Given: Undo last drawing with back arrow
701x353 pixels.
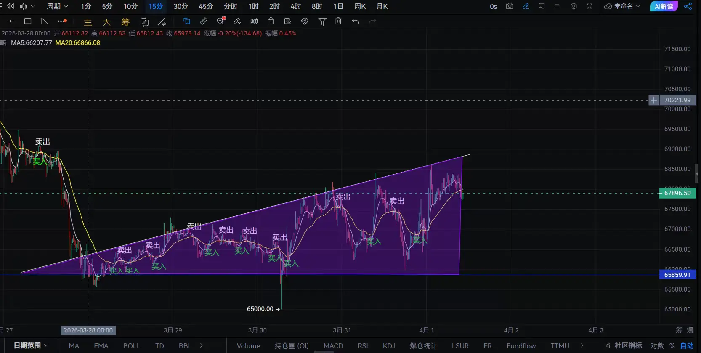Looking at the screenshot, I should point(356,21).
